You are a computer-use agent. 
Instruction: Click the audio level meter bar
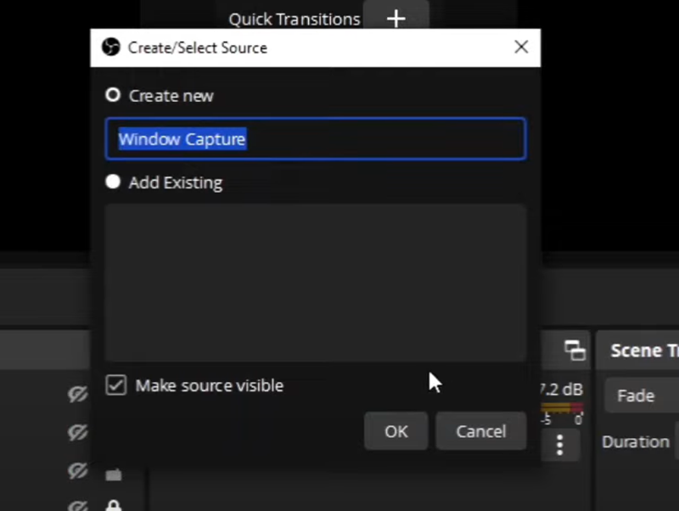561,408
